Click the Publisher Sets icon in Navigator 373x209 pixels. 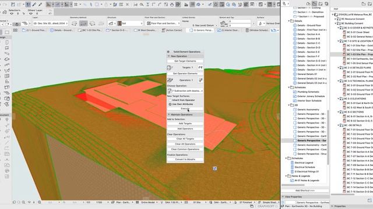[x=326, y=4]
